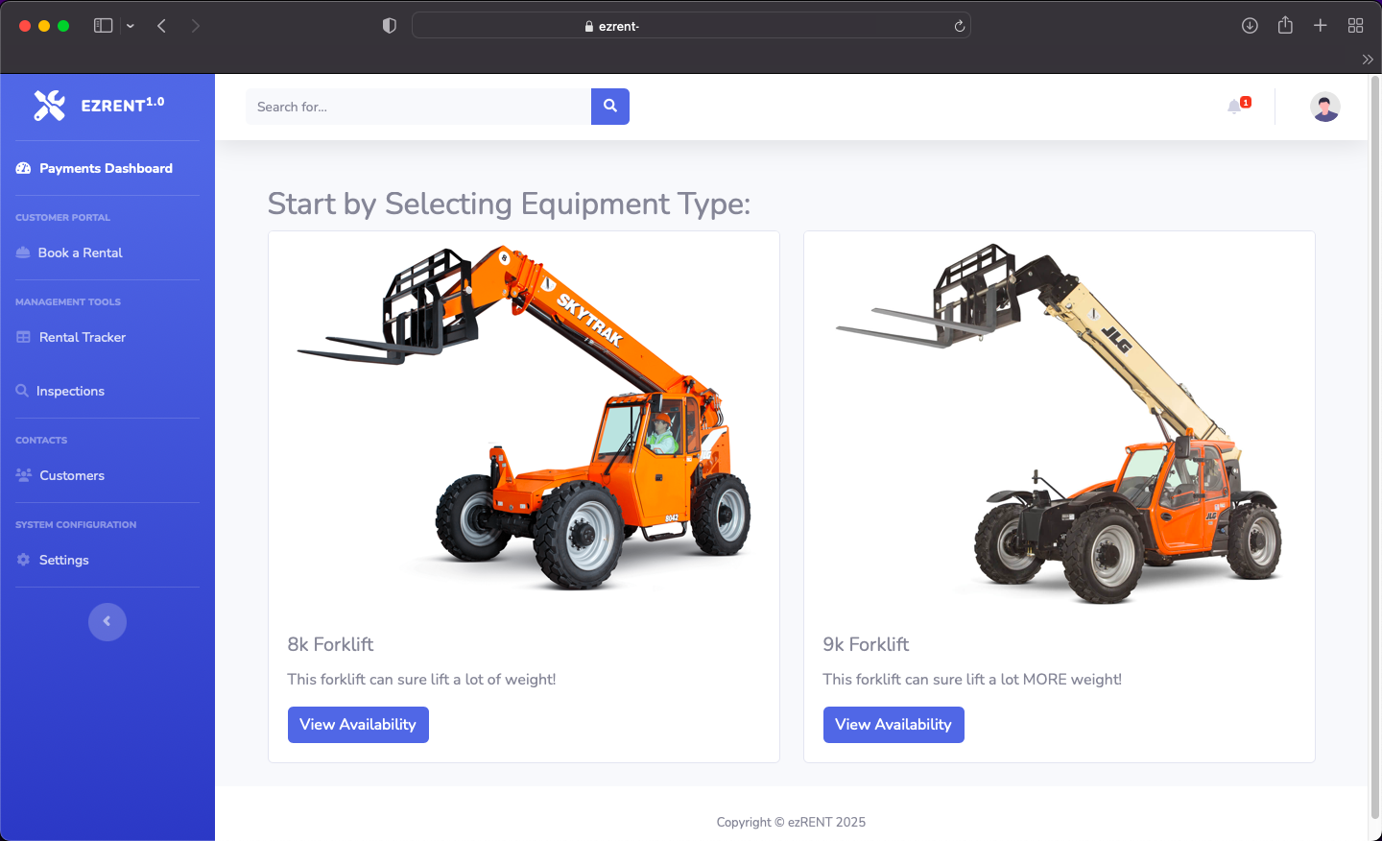View Availability for 9k Forklift
Image resolution: width=1382 pixels, height=841 pixels.
894,725
